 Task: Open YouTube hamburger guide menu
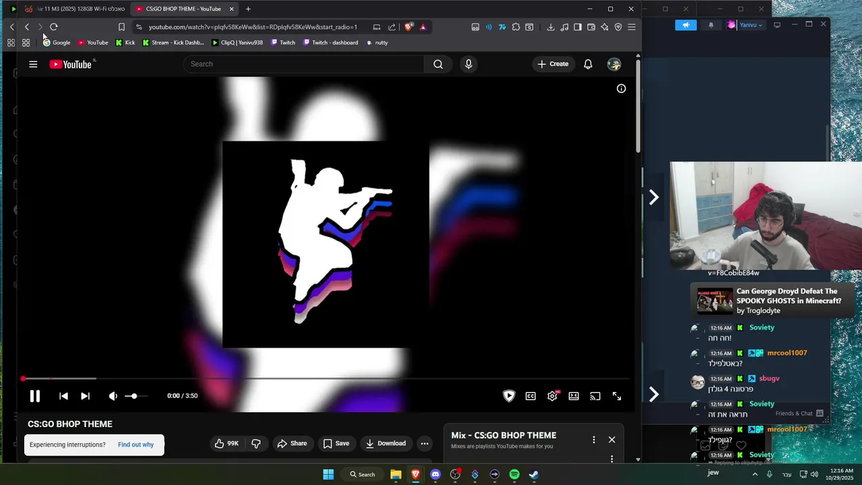tap(33, 64)
